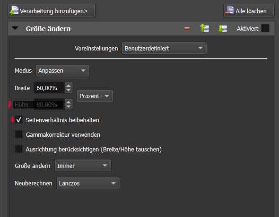
Task: Open the Modus Anpassen dropdown
Action: click(62, 71)
